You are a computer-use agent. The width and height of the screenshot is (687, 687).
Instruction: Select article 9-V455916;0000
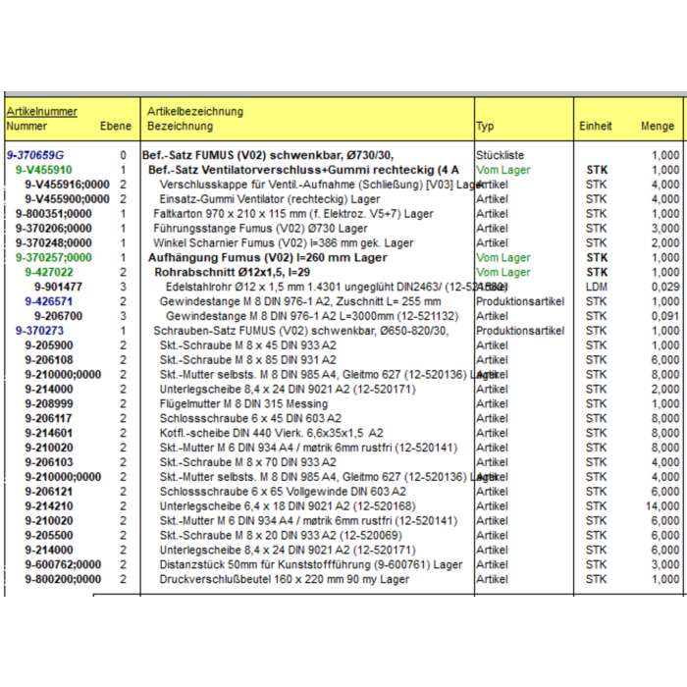(x=67, y=185)
